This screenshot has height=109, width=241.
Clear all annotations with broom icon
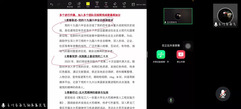click(124, 5)
